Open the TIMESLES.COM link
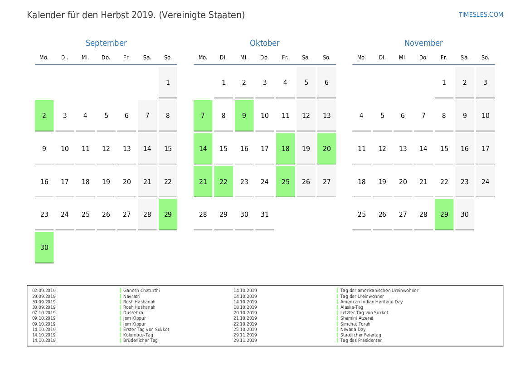 (x=481, y=15)
